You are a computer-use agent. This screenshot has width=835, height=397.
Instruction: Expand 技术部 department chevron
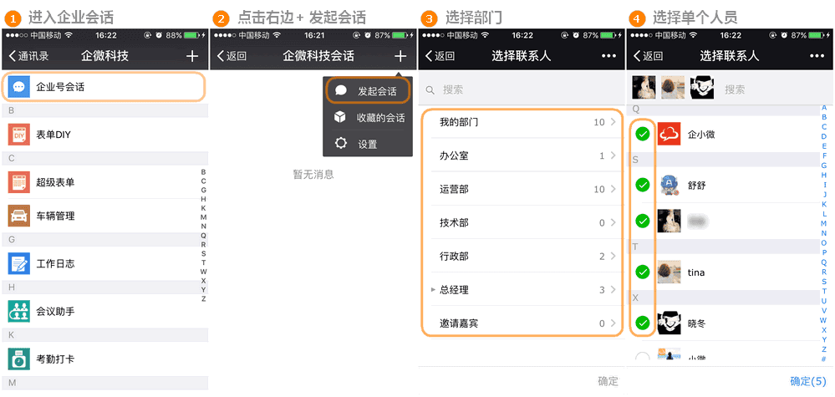pos(613,223)
